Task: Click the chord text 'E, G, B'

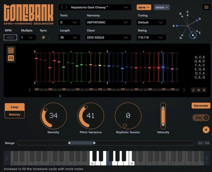Action: (200, 69)
